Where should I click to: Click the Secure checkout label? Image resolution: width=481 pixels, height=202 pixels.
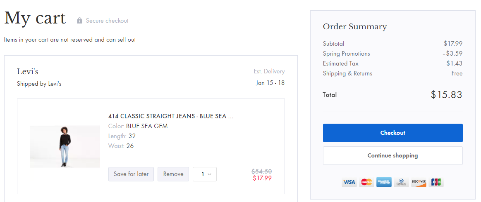(107, 21)
